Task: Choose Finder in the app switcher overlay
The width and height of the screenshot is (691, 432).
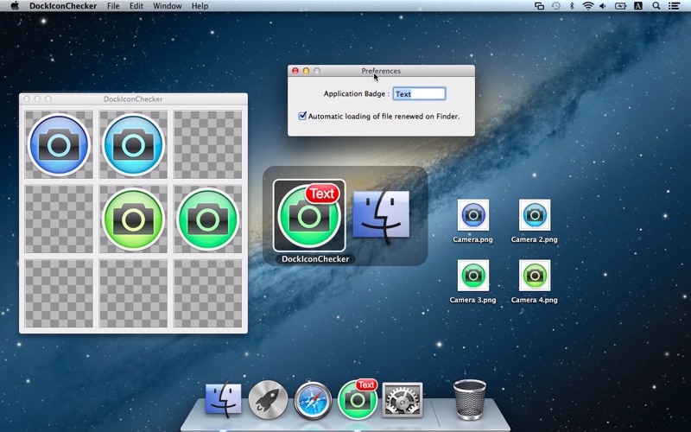Action: (381, 216)
